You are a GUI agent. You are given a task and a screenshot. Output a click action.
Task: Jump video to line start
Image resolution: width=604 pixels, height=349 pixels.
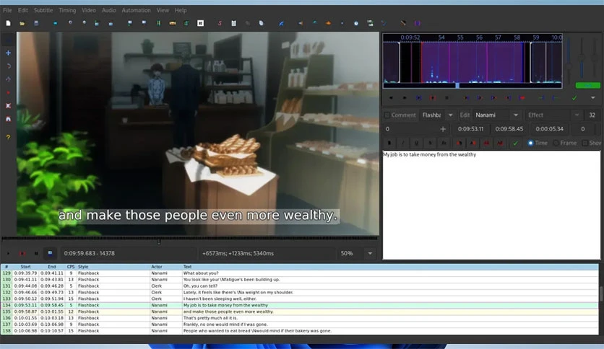coord(97,23)
